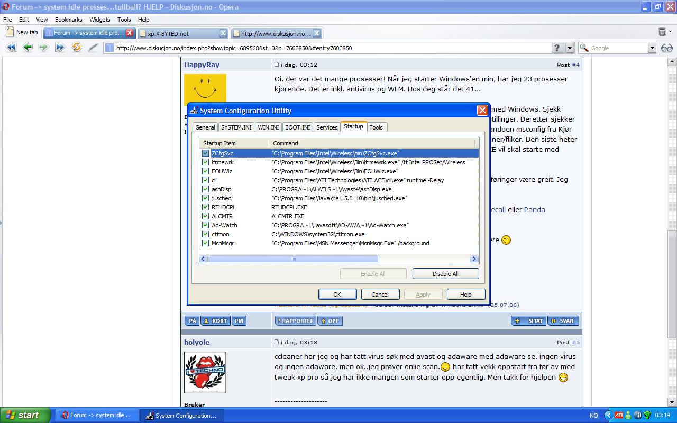The height and width of the screenshot is (423, 677).
Task: Click the Fast Forward navigation icon
Action: pyautogui.click(x=60, y=48)
